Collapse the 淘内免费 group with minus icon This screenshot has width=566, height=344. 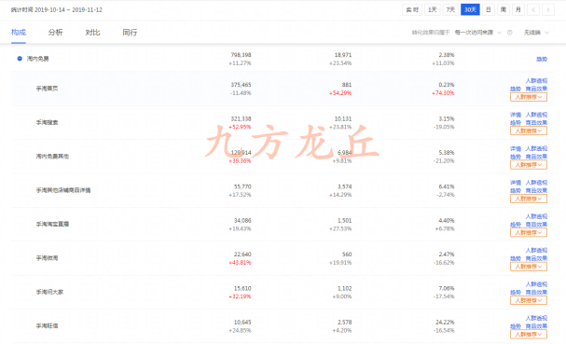click(20, 59)
